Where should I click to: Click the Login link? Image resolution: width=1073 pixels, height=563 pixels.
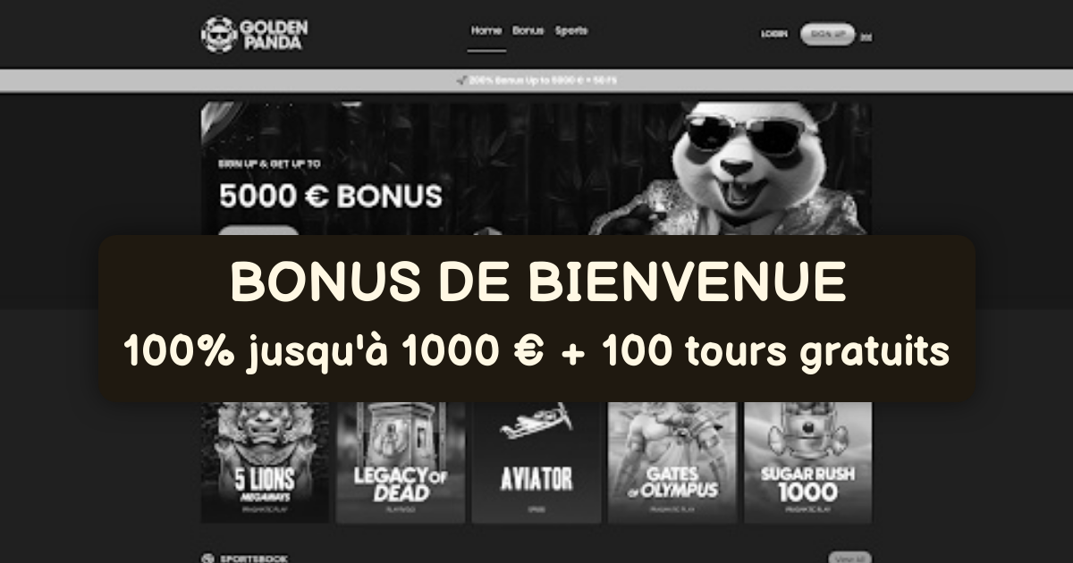click(x=774, y=34)
